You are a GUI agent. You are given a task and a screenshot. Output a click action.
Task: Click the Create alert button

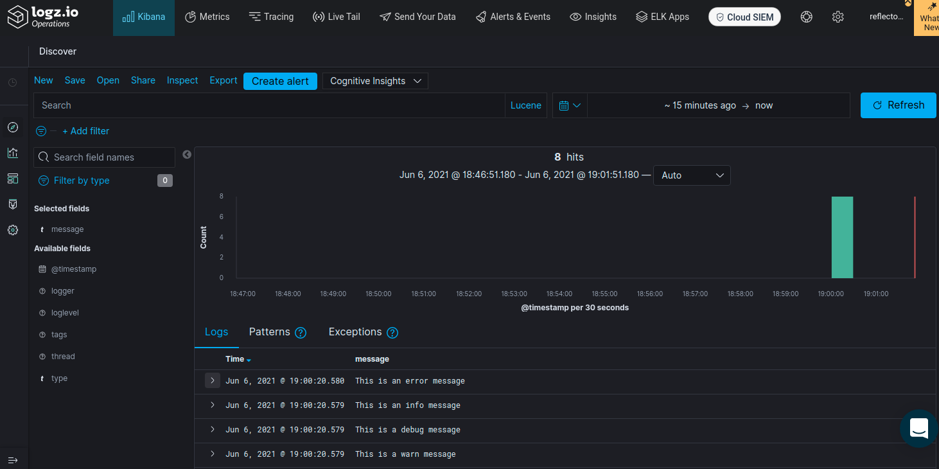click(280, 81)
